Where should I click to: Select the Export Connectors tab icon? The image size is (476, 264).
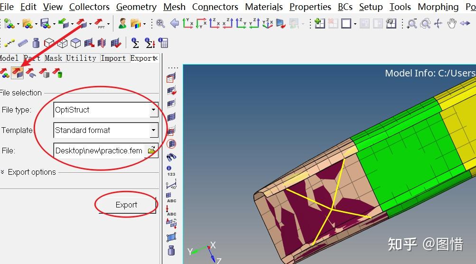click(x=44, y=73)
